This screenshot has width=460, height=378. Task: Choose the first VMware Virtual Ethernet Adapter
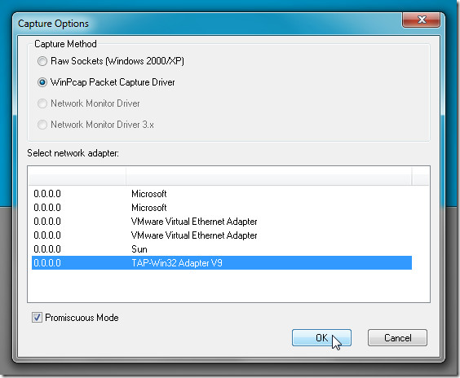(222, 222)
